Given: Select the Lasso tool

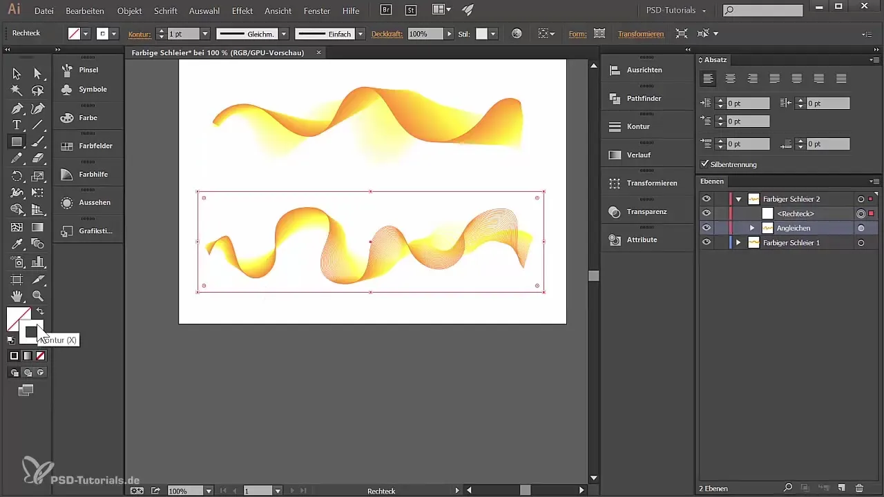Looking at the screenshot, I should pyautogui.click(x=38, y=91).
